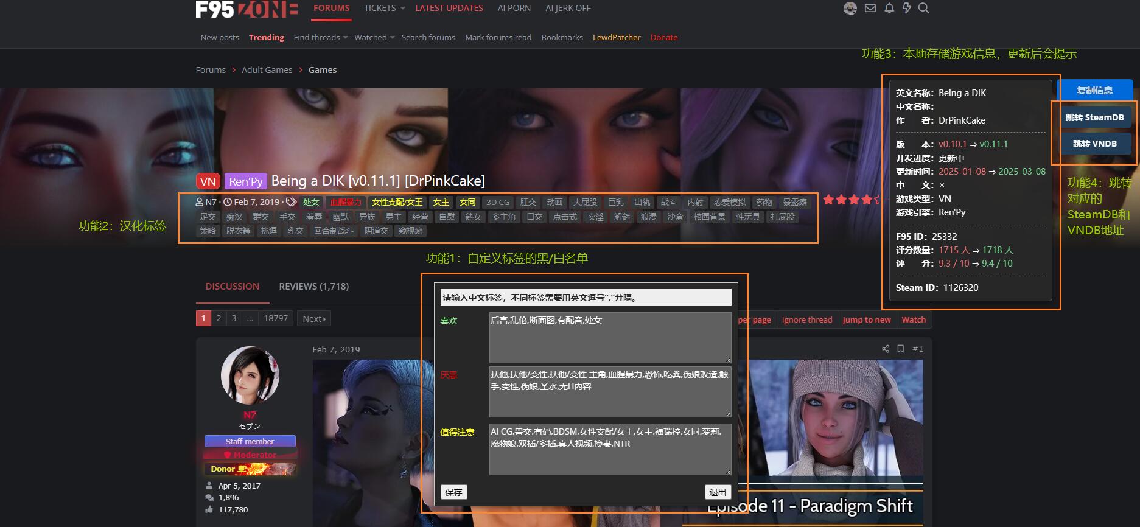This screenshot has width=1140, height=527.
Task: Go to the Next page
Action: click(x=314, y=319)
